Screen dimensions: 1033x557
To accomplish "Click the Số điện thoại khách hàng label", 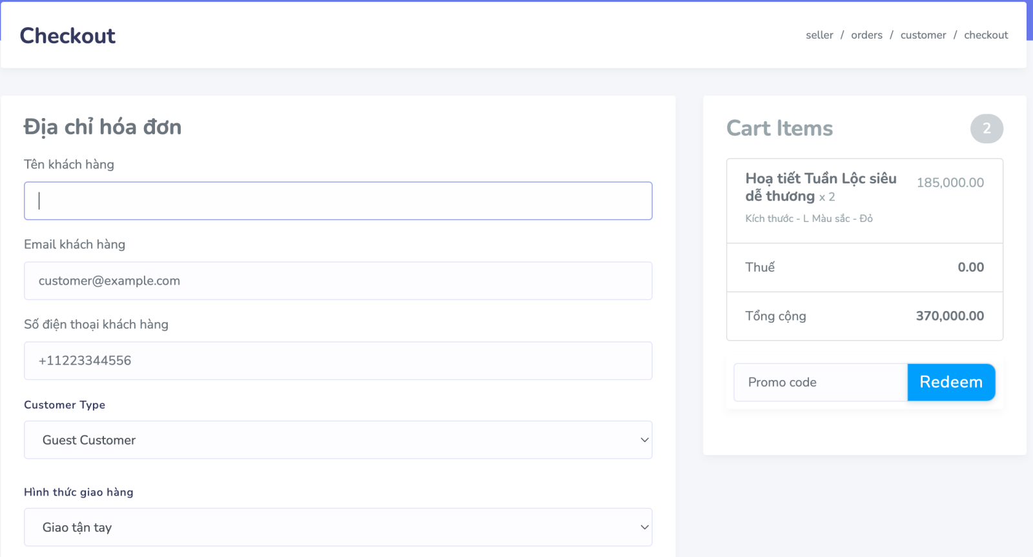I will (96, 325).
